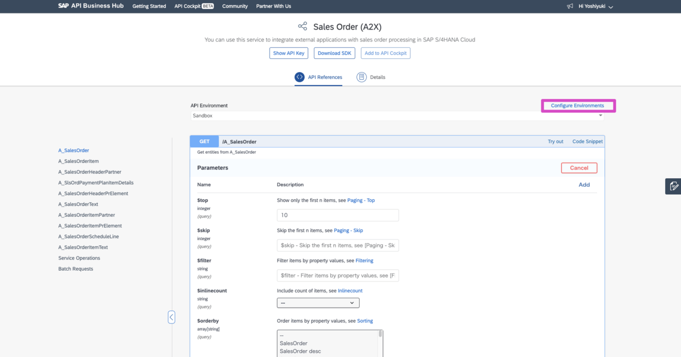Viewport: 681px width, 357px height.
Task: Click the $top input field
Action: click(x=338, y=215)
